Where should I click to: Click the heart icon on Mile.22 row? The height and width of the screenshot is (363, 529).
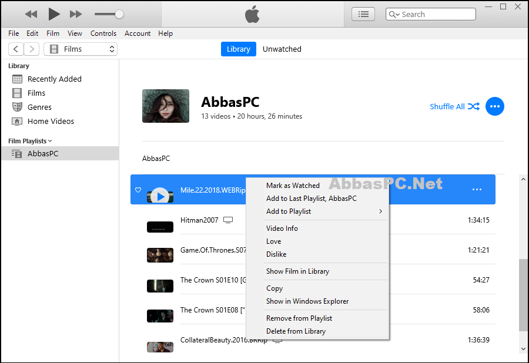pos(138,190)
